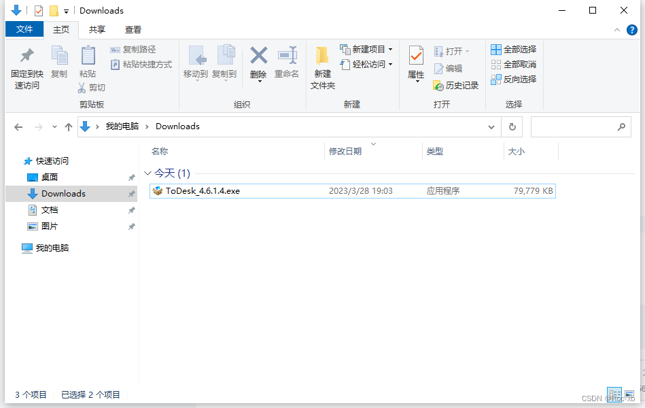Click the title bar New folder icon
The width and height of the screenshot is (645, 408).
(54, 11)
